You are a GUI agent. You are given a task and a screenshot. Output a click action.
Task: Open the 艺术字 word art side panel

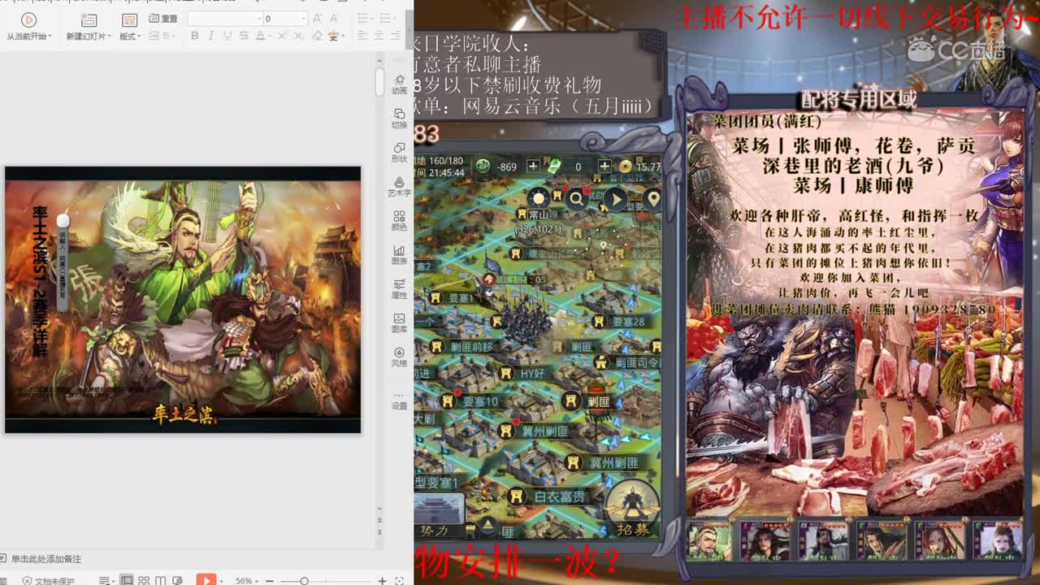tap(399, 186)
